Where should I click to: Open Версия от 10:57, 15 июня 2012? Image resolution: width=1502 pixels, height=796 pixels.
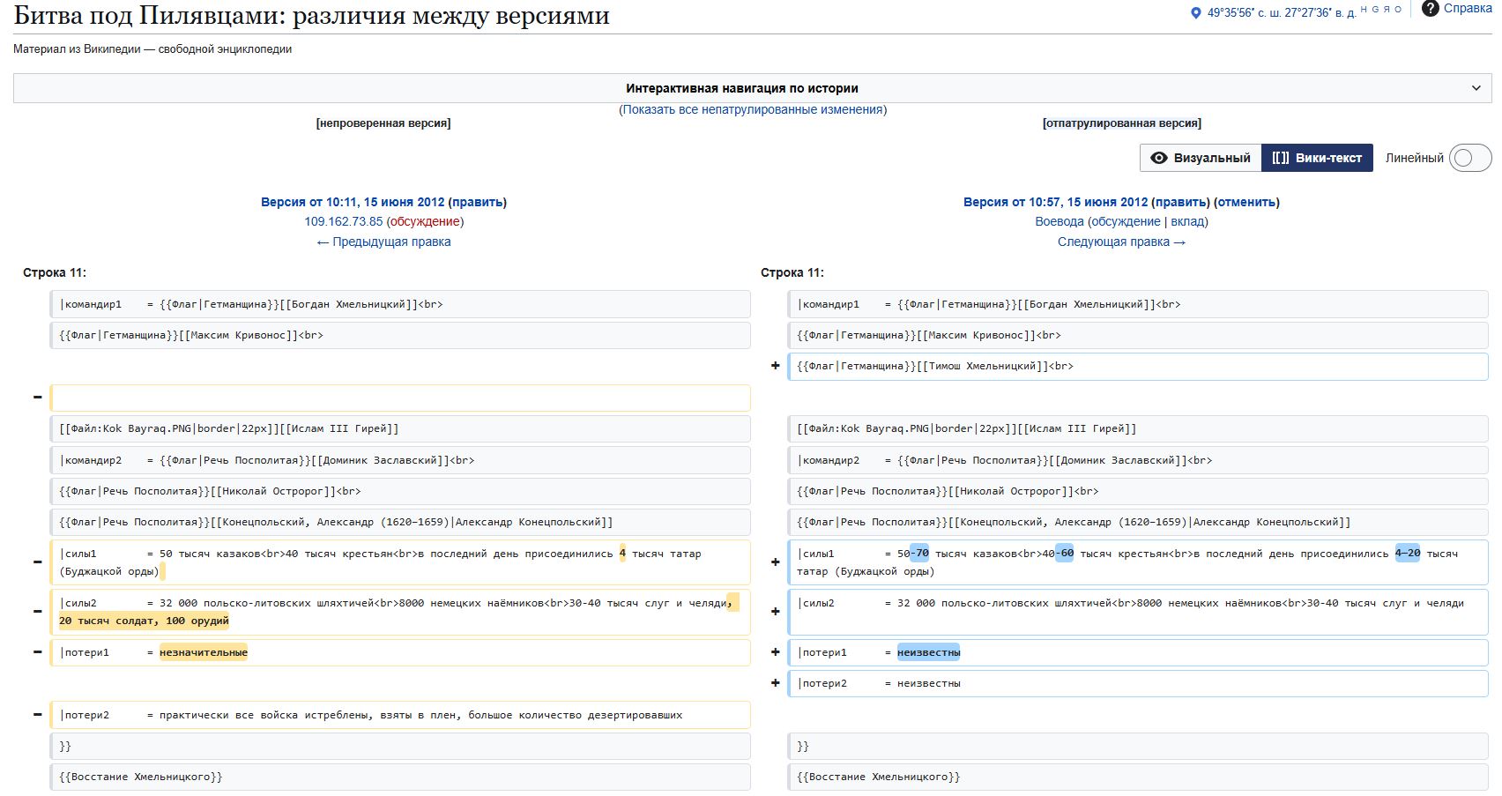point(1055,202)
